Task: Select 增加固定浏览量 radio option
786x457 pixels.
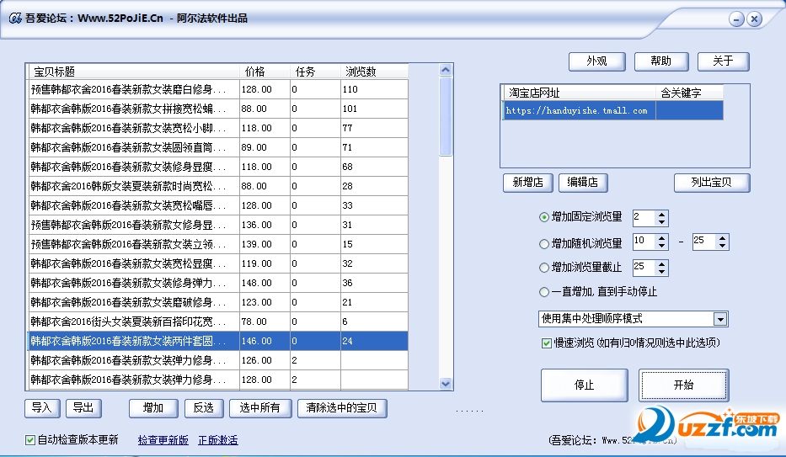Action: tap(544, 217)
